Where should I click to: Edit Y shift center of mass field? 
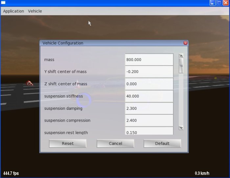click(x=149, y=72)
